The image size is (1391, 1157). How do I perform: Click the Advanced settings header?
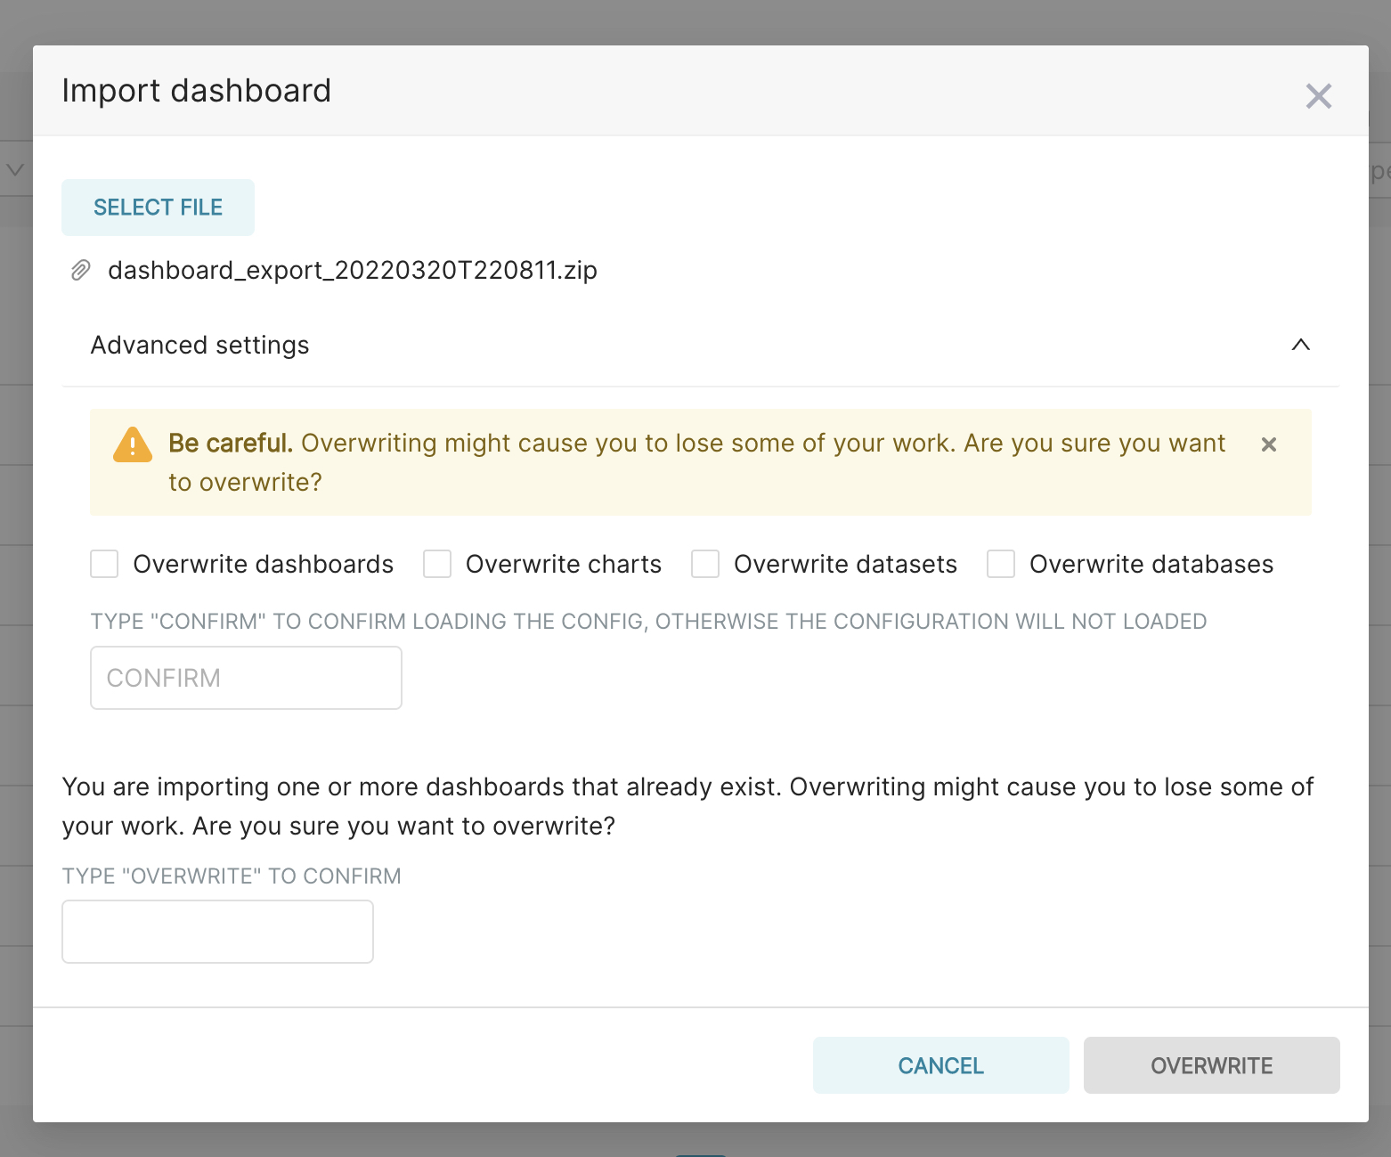pos(700,346)
